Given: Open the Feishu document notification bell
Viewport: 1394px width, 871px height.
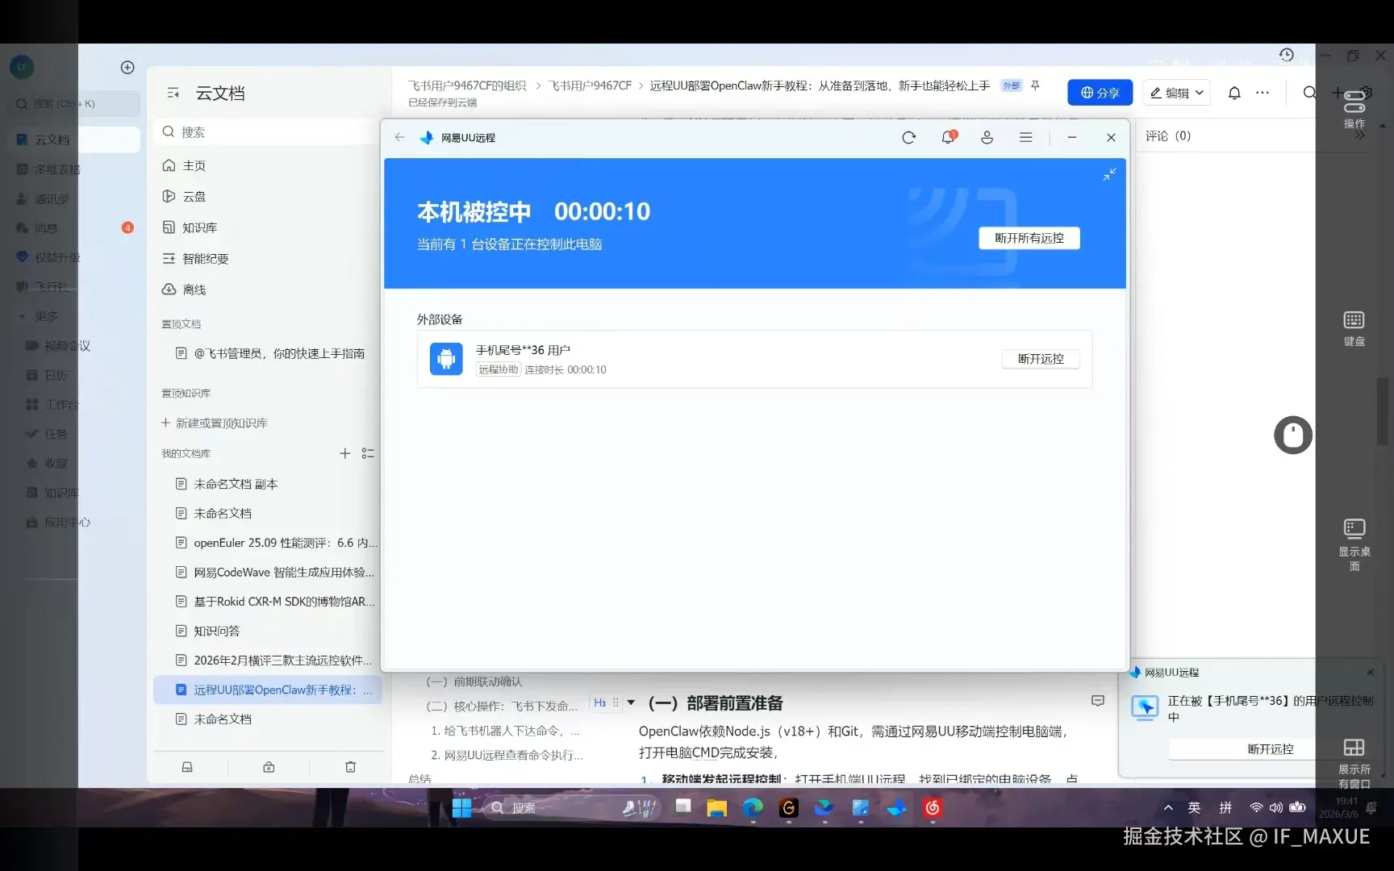Looking at the screenshot, I should click(x=1234, y=93).
